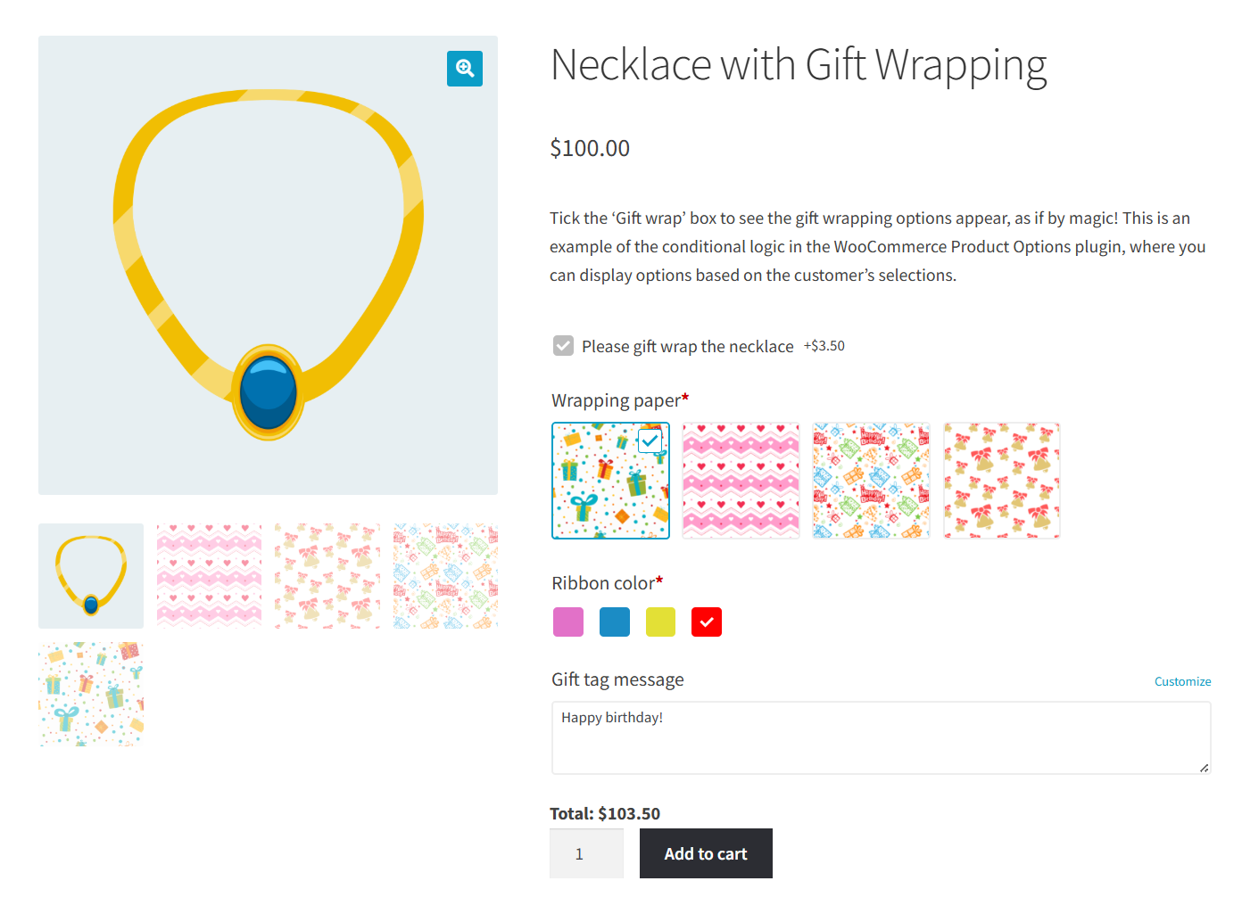Select the Happy Birthday wrapping paper
The width and height of the screenshot is (1242, 914).
tap(871, 480)
